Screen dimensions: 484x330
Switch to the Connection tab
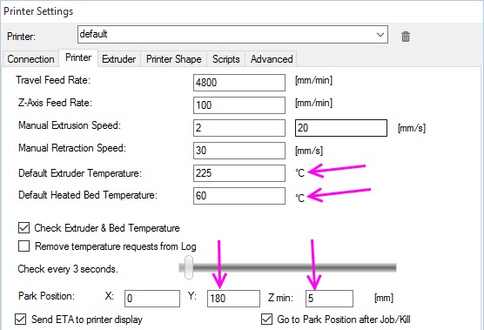coord(30,59)
